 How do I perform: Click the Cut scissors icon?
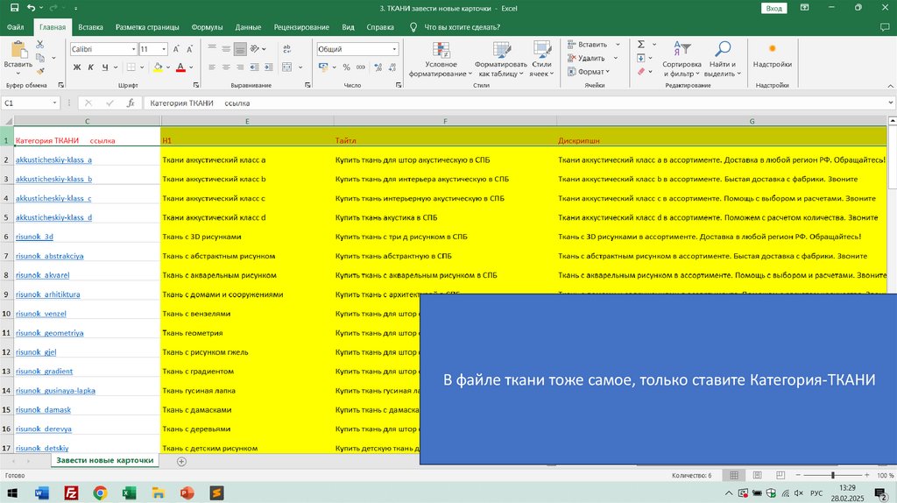coord(40,44)
